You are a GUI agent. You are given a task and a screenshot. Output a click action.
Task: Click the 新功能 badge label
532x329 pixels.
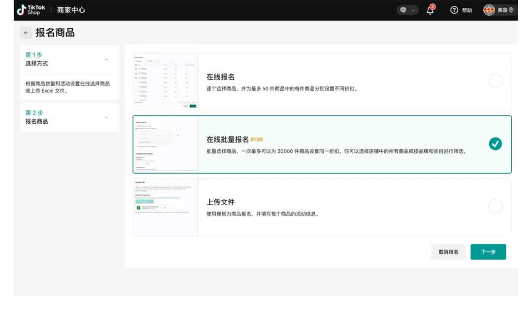click(x=258, y=140)
